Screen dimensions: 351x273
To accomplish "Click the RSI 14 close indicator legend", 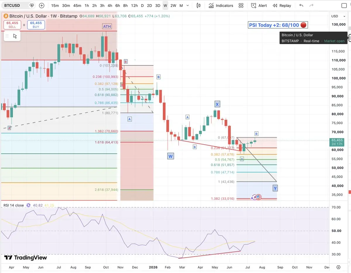I will click(x=13, y=205).
